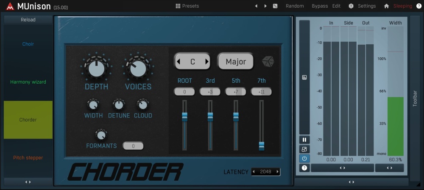The width and height of the screenshot is (424, 190).
Task: Click the FORMANTS knob
Action: click(101, 135)
